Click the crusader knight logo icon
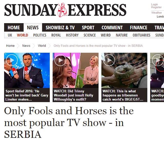This screenshot has height=143, width=164. (62, 10)
